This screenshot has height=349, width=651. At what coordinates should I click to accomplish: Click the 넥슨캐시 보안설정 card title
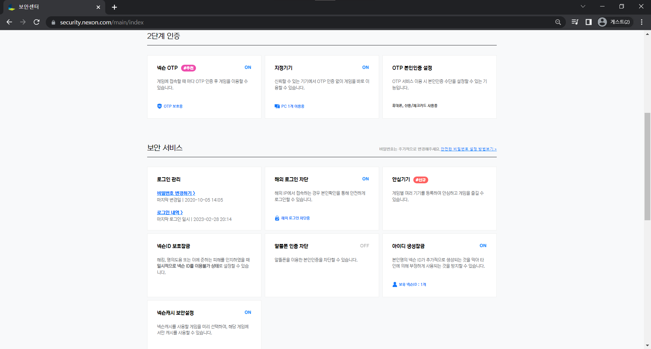(x=175, y=313)
